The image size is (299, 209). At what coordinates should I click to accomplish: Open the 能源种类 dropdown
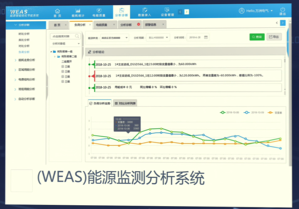click(x=115, y=38)
